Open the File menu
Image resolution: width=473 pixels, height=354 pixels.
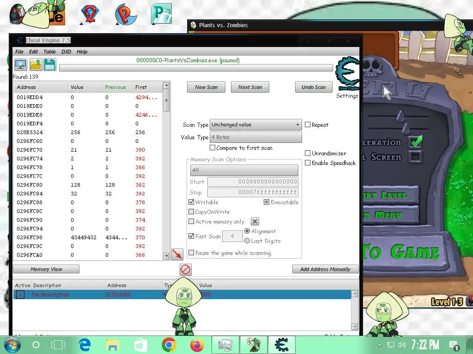pos(19,52)
